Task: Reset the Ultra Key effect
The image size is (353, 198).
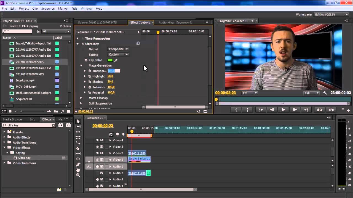Action: point(138,43)
